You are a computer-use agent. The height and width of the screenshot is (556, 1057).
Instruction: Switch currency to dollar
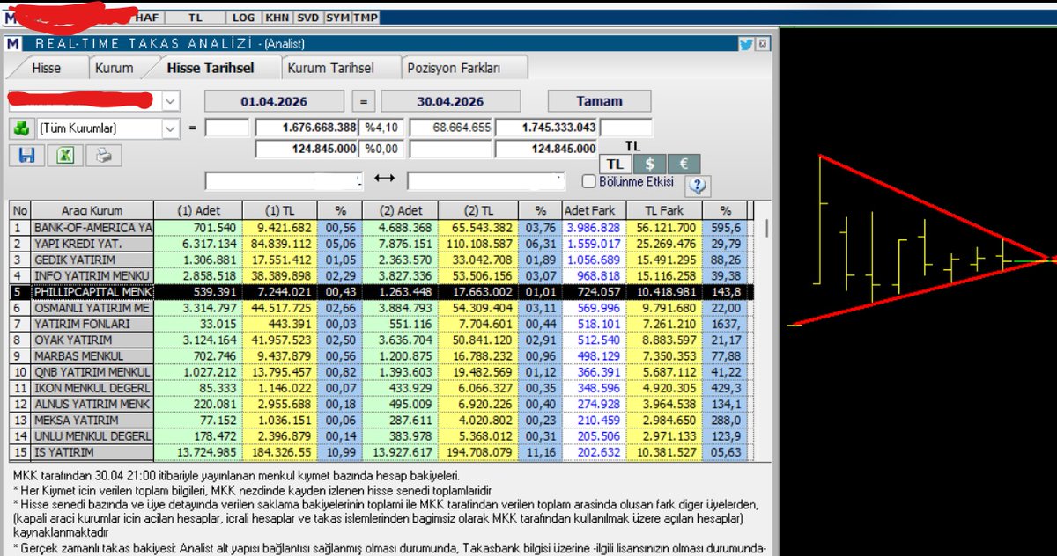pos(650,165)
